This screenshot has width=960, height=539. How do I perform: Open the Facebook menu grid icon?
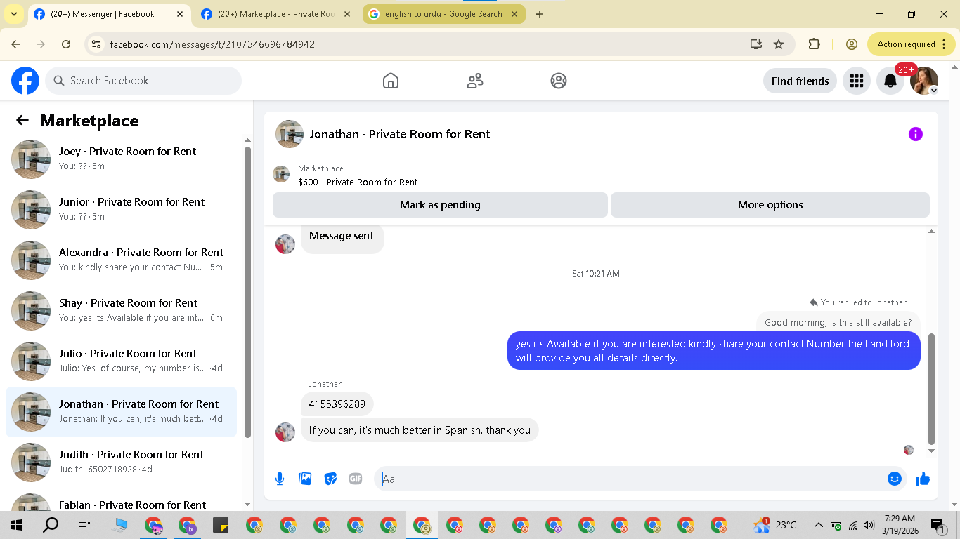coord(856,81)
